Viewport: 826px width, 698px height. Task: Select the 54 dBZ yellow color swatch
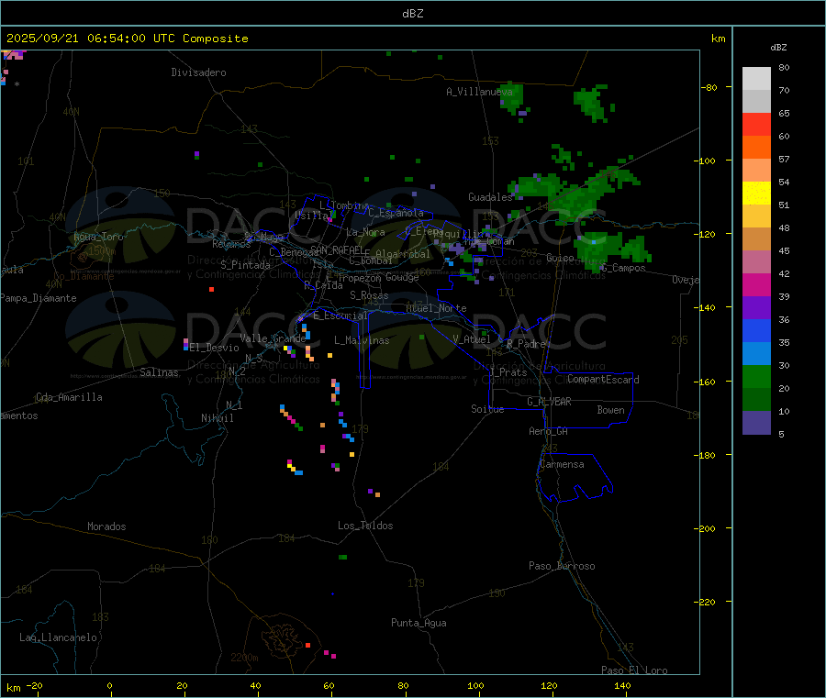click(x=756, y=194)
